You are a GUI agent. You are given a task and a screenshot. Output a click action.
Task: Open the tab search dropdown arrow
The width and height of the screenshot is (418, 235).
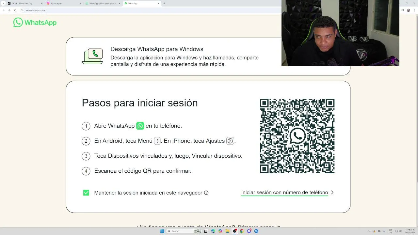tap(3, 3)
